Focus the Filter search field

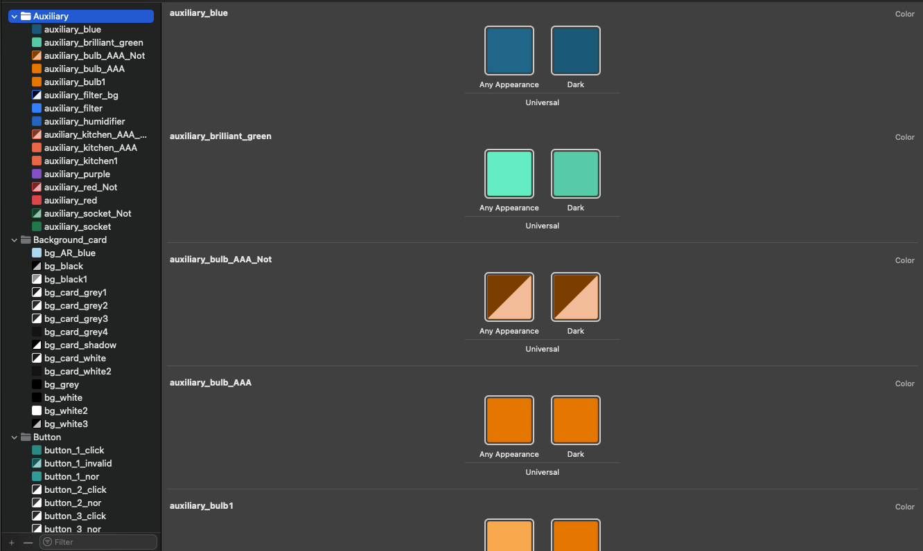pos(98,542)
